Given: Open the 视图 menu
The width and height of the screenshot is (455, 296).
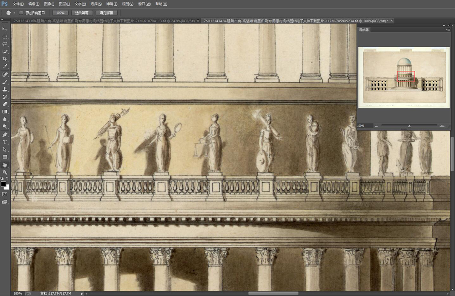Looking at the screenshot, I should (x=128, y=4).
